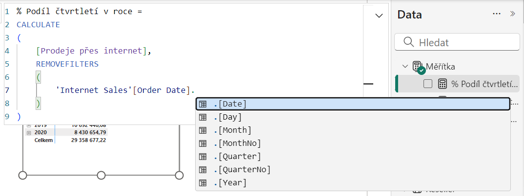This screenshot has height=196, width=524.
Task: Check the % Podíl čtvrtletí measure checkbox
Action: 428,84
